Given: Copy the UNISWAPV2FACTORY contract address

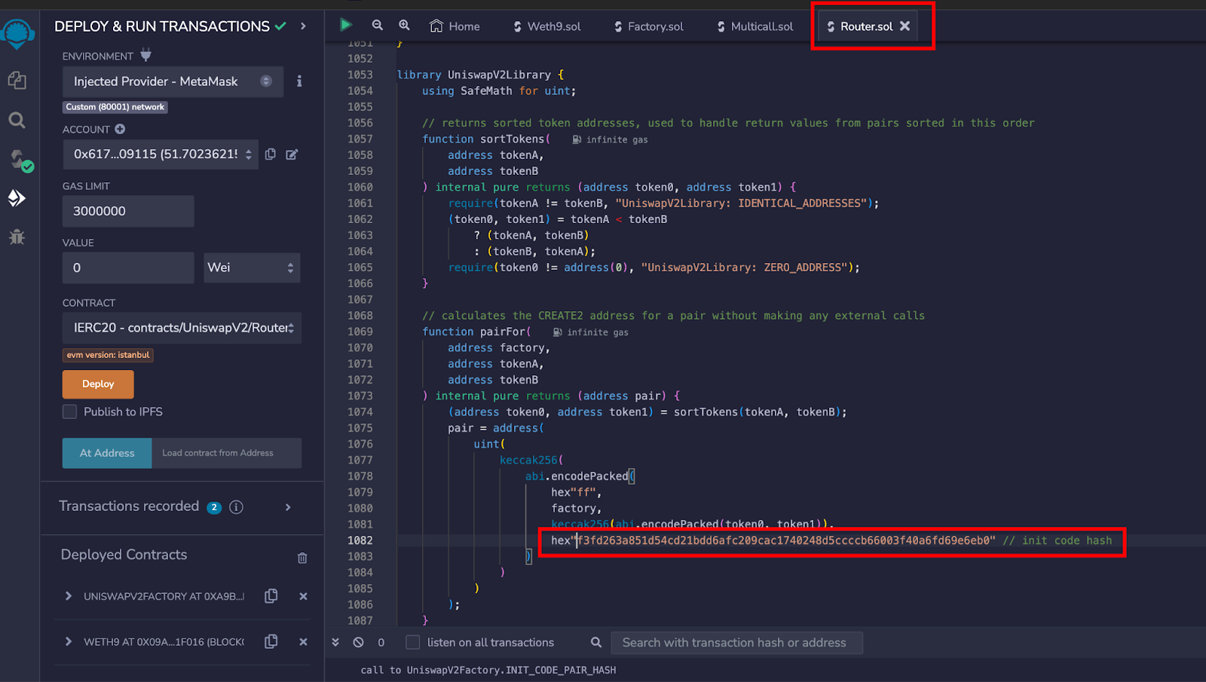Looking at the screenshot, I should [x=271, y=596].
